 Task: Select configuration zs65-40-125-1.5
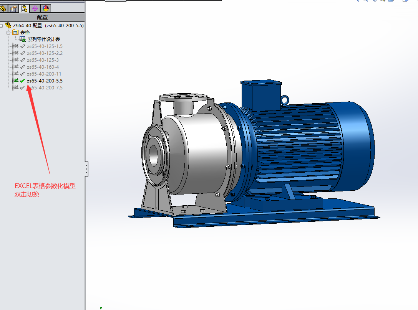point(45,46)
